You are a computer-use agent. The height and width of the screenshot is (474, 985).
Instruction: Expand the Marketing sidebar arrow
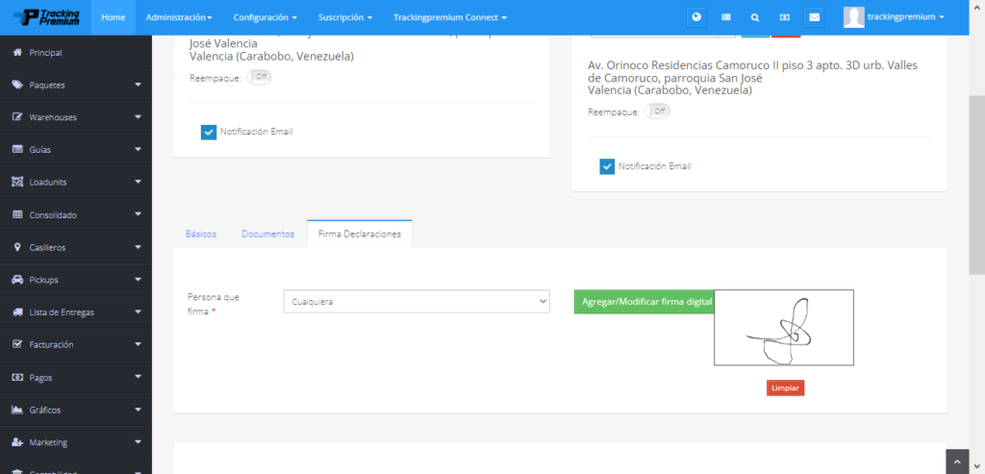coord(139,441)
